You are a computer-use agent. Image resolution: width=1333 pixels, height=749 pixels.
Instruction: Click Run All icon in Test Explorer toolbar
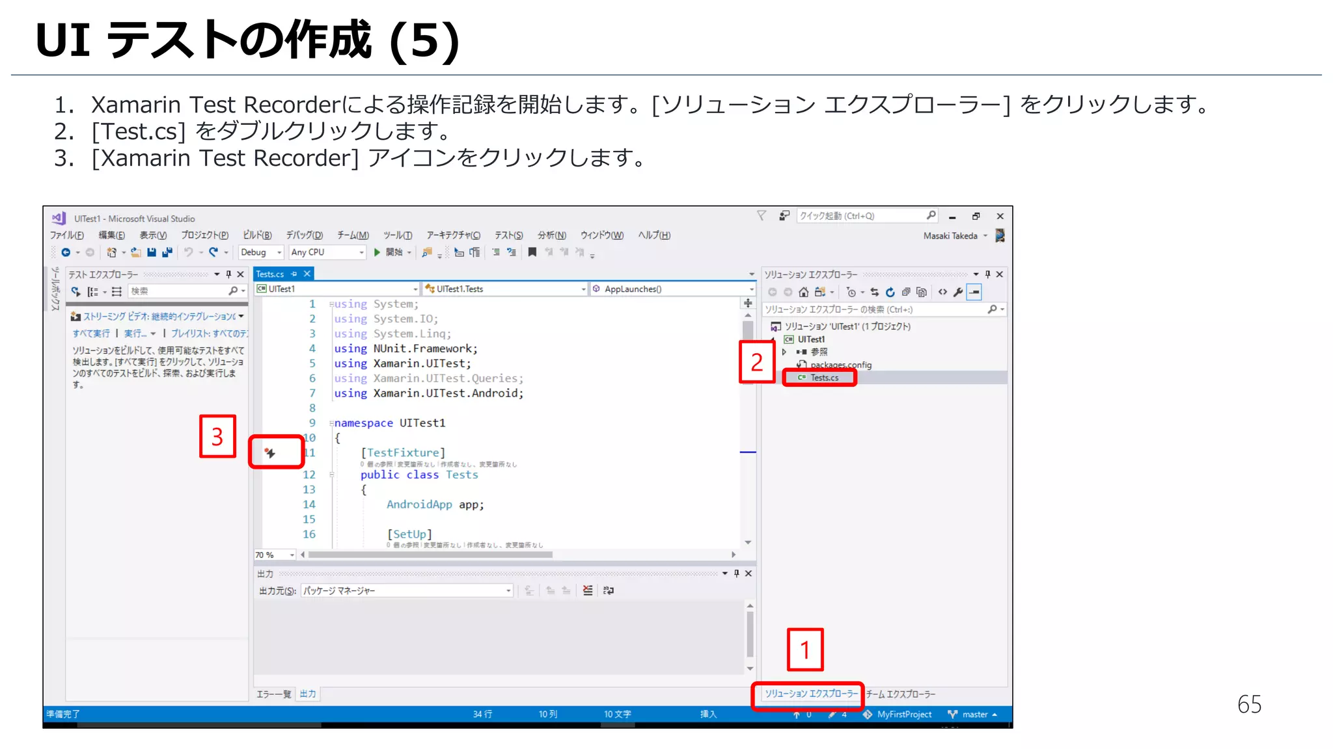(x=76, y=292)
